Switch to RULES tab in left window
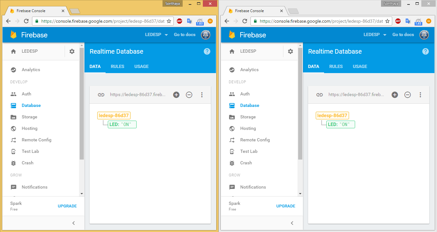The image size is (437, 232). 117,66
